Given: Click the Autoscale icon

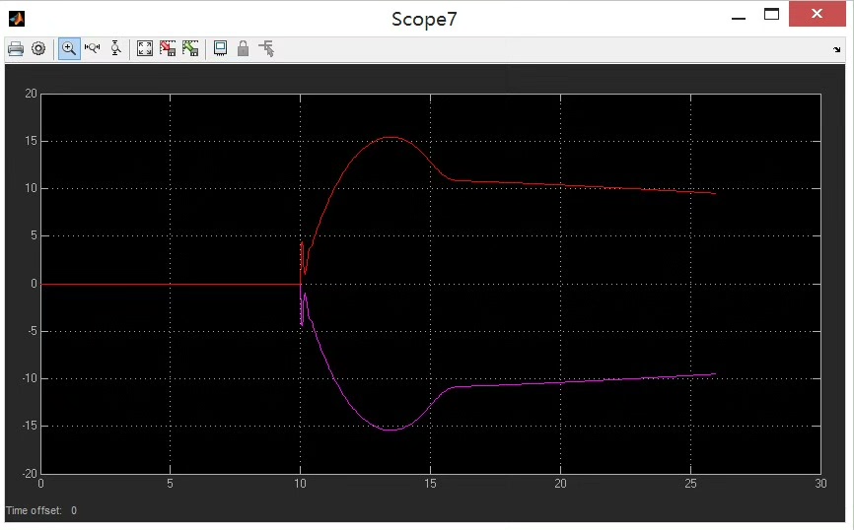Looking at the screenshot, I should pyautogui.click(x=145, y=49).
